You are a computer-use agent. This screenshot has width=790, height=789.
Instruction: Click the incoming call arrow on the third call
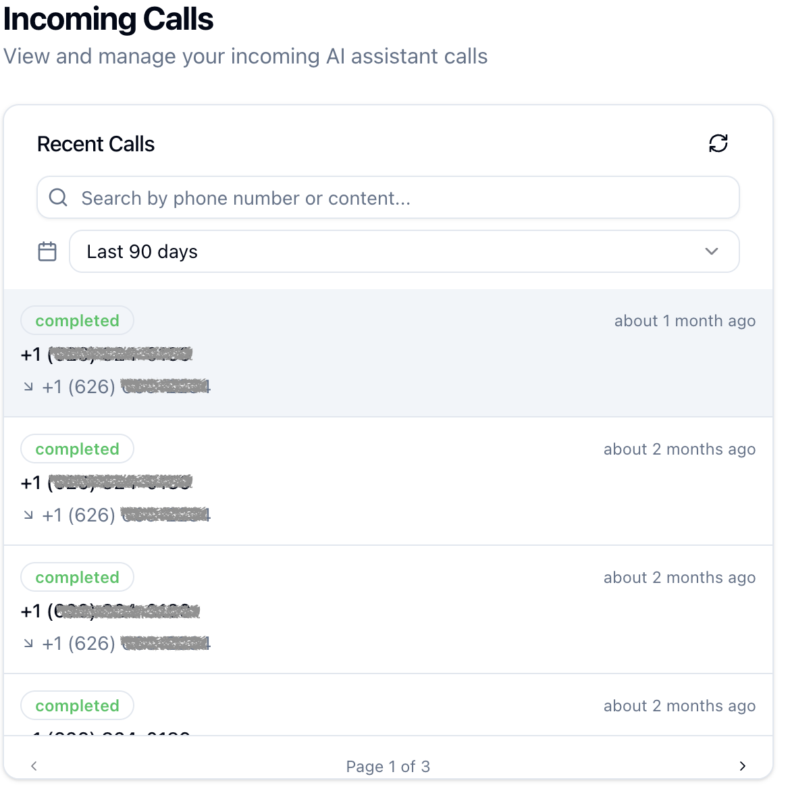[28, 643]
